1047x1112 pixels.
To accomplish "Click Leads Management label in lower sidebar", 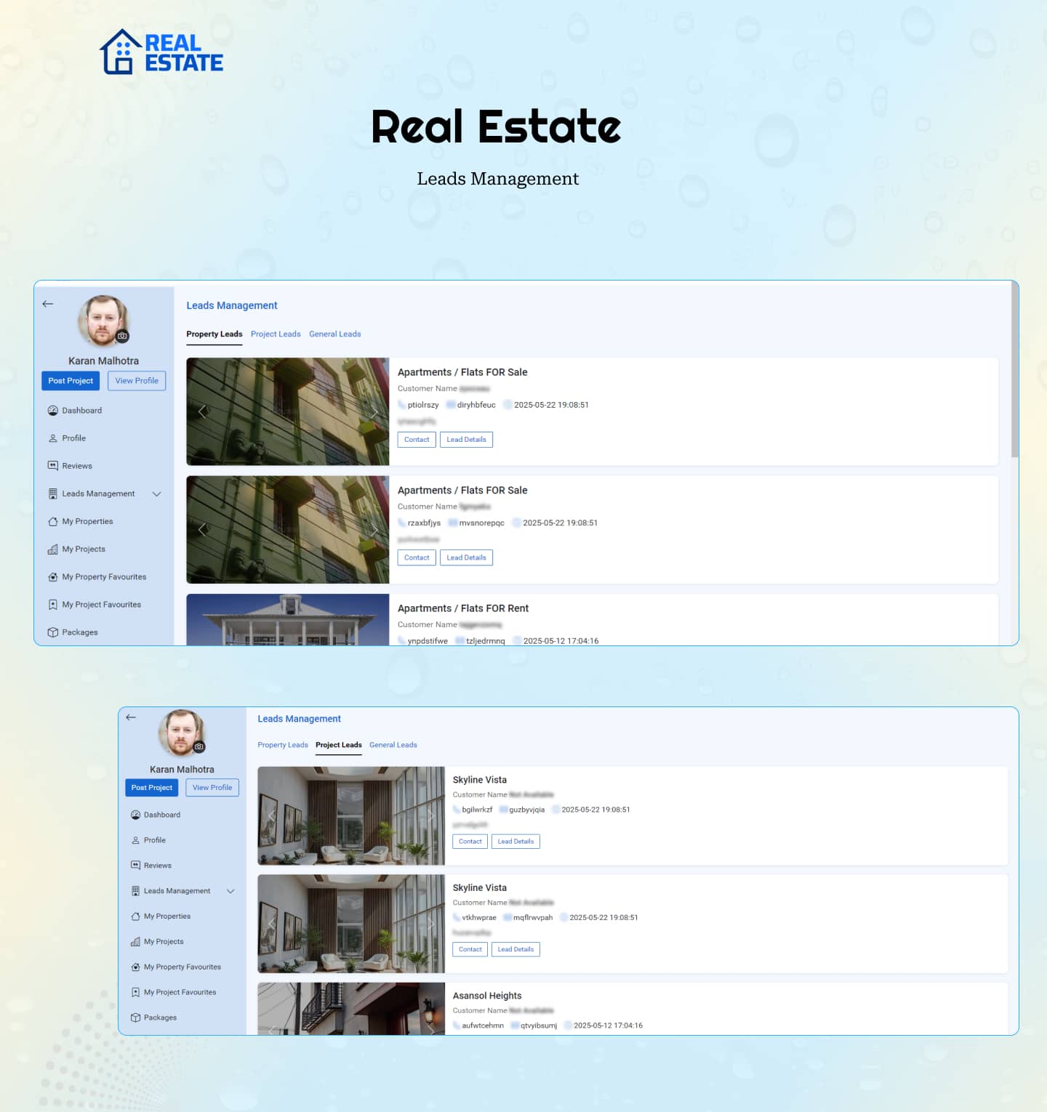I will click(177, 891).
